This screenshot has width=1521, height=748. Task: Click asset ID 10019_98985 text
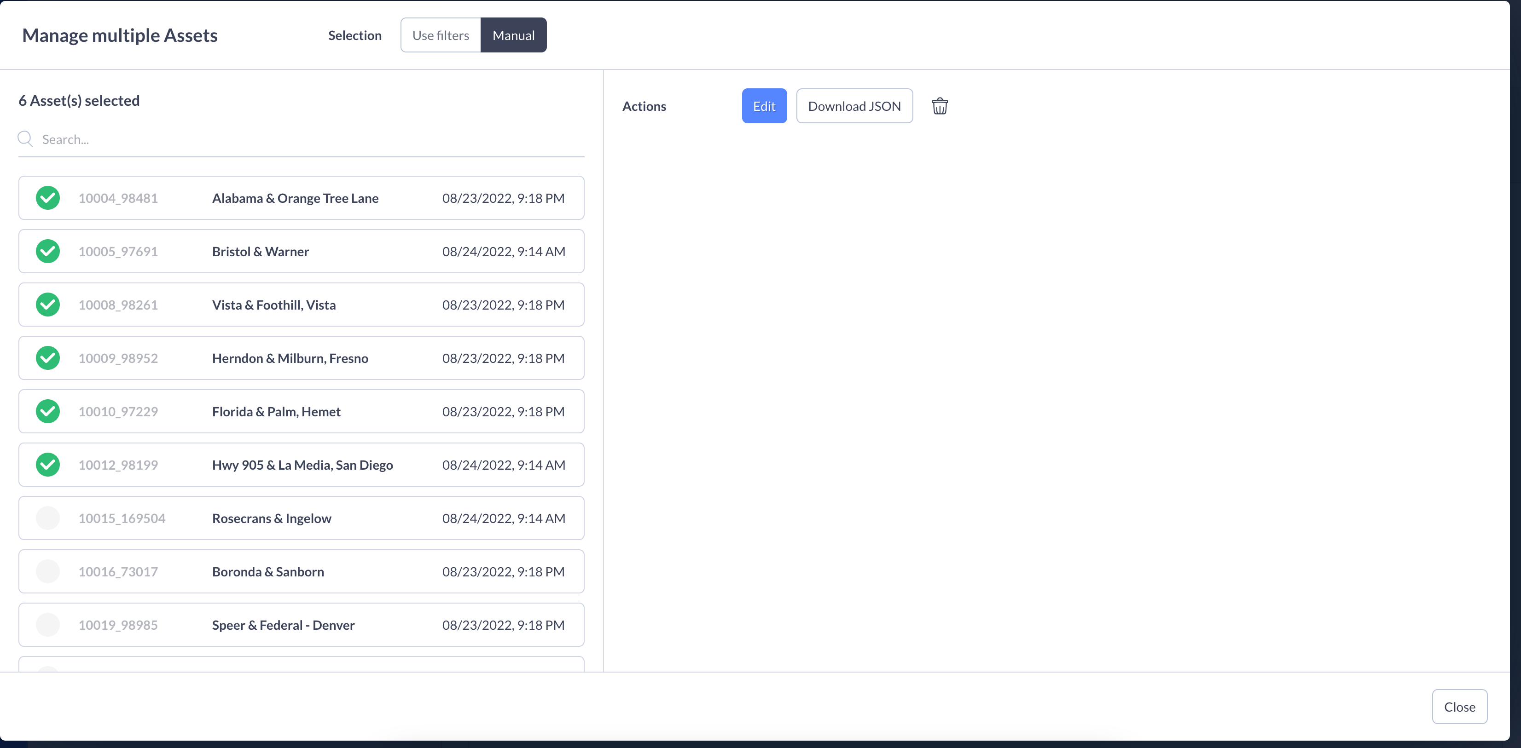click(118, 625)
